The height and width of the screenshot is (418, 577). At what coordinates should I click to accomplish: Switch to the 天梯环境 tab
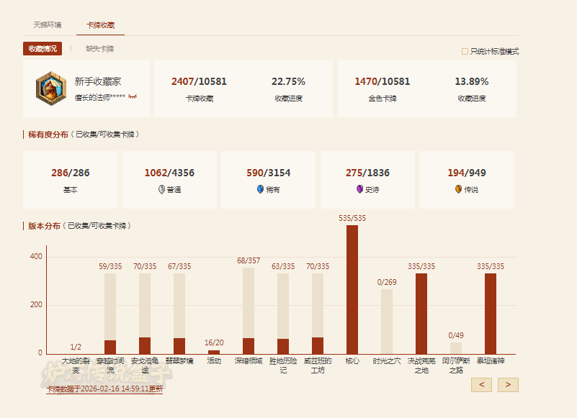click(48, 24)
